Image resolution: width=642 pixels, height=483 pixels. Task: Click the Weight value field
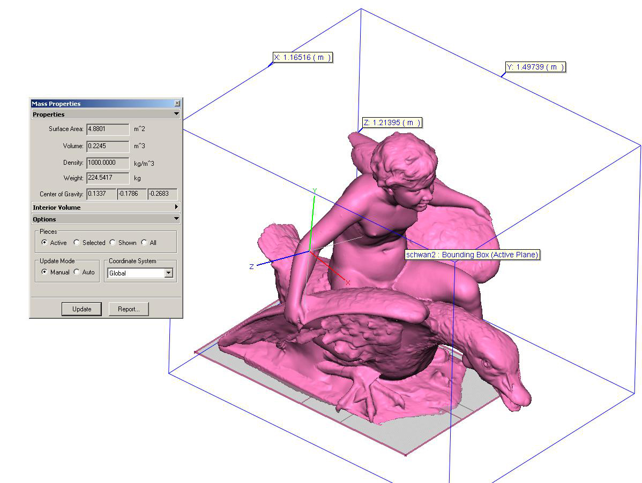coord(108,178)
